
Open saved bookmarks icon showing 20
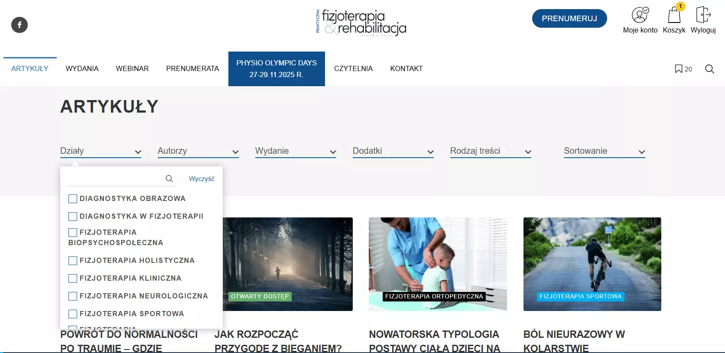point(683,69)
